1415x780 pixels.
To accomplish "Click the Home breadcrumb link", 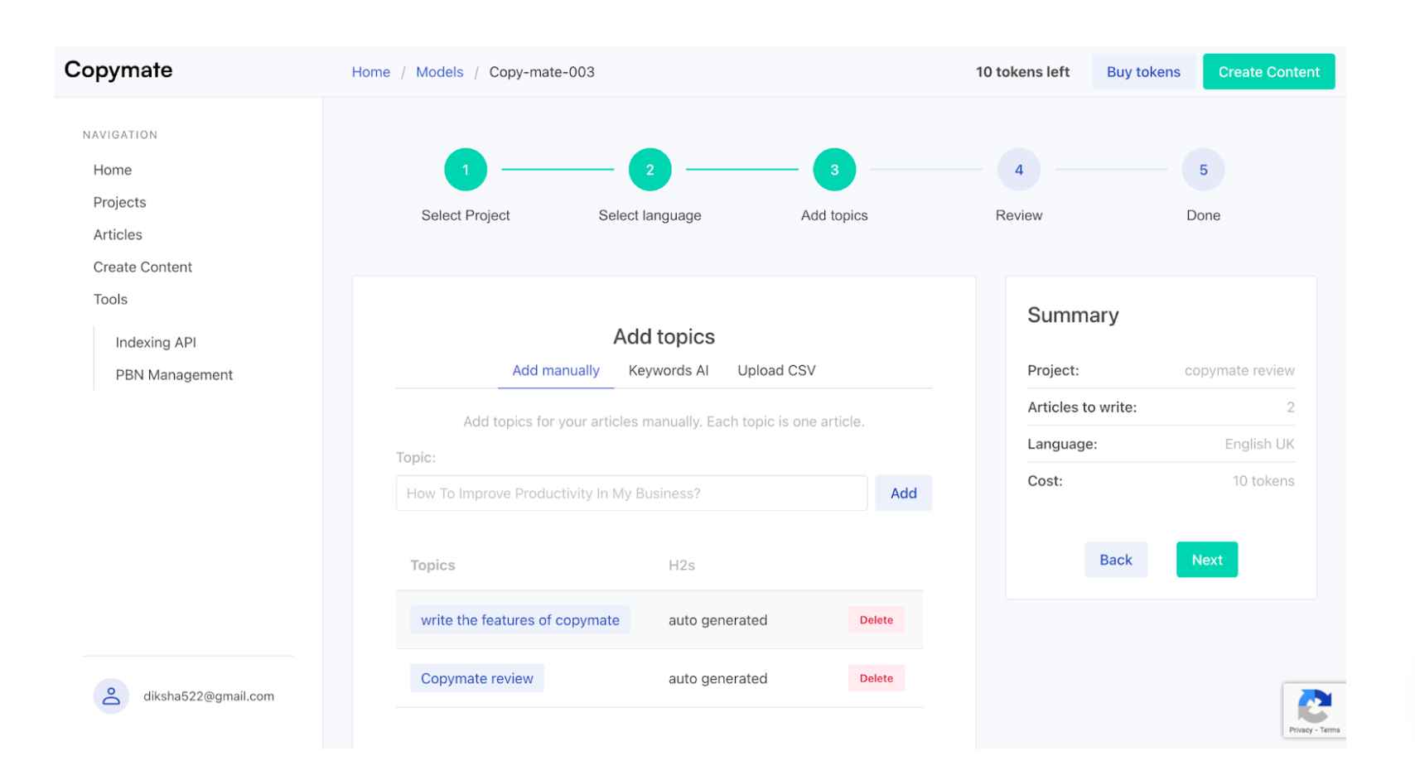I will point(370,72).
